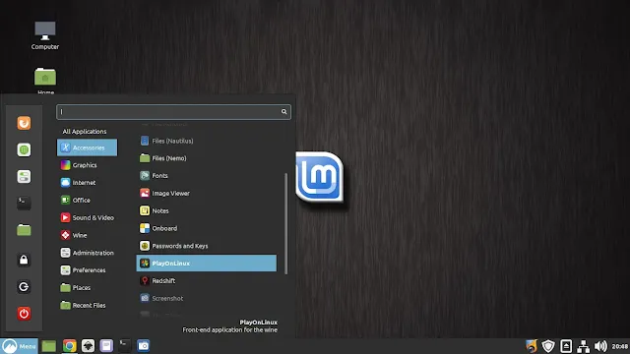The width and height of the screenshot is (630, 354).
Task: Open the file manager from the taskbar
Action: coord(49,346)
